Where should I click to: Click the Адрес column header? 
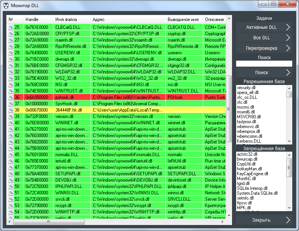pos(100,19)
